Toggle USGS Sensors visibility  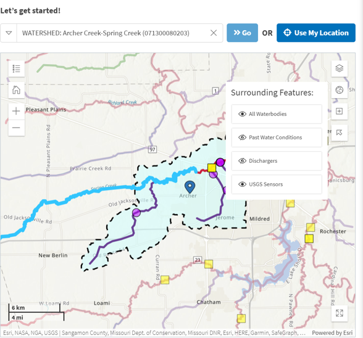pos(277,184)
